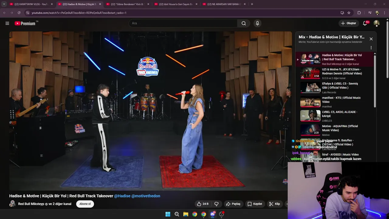The width and height of the screenshot is (389, 219).
Task: Subscribe using Abone ol button
Action: (85, 204)
